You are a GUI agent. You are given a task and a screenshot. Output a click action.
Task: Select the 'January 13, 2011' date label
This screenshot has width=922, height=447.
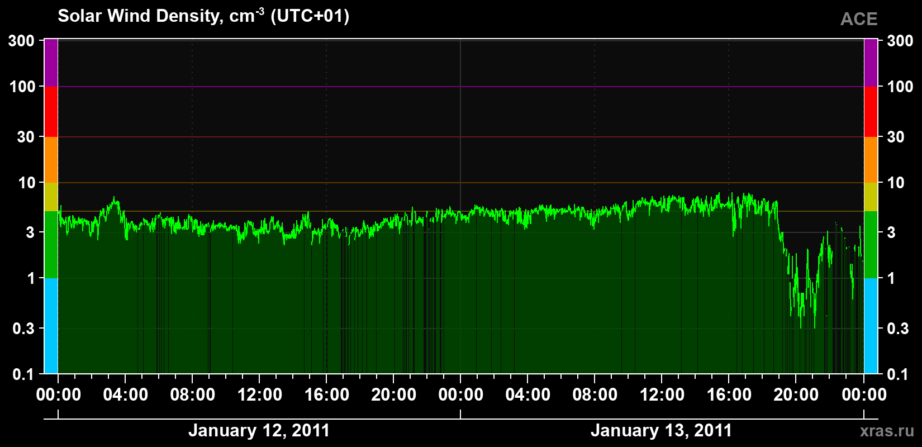pos(661,431)
